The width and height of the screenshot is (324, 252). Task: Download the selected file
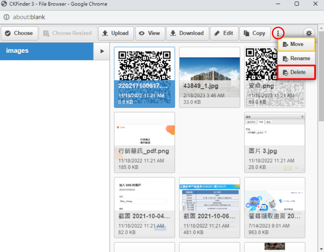pyautogui.click(x=187, y=33)
